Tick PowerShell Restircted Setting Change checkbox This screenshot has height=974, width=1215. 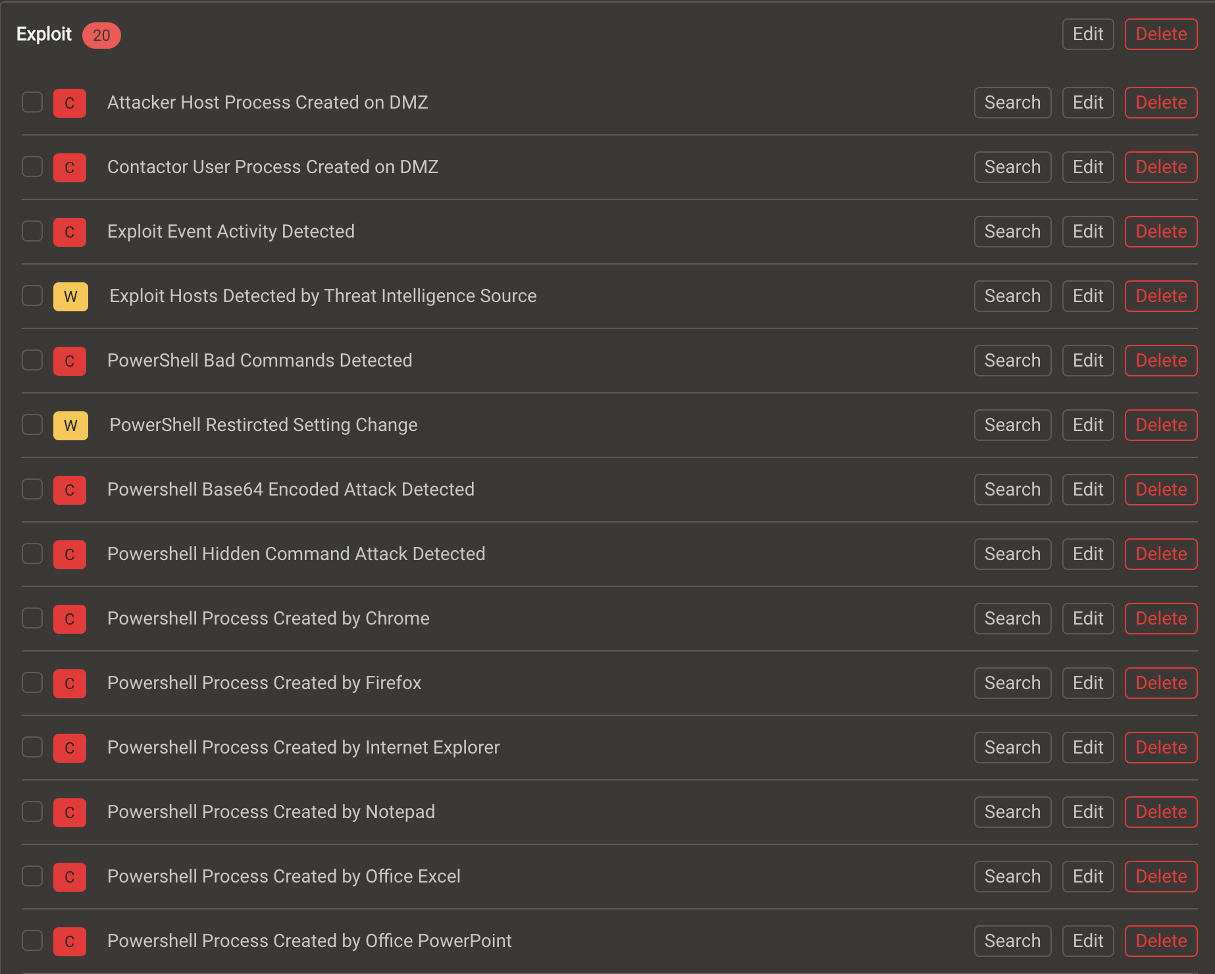(x=32, y=424)
